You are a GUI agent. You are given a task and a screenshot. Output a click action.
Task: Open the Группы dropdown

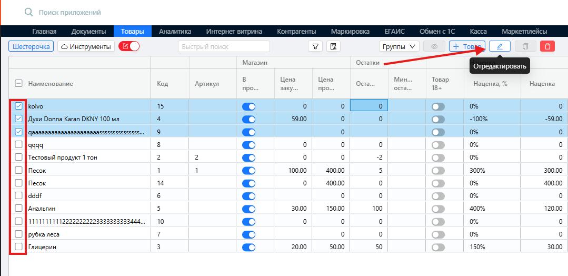coord(399,46)
